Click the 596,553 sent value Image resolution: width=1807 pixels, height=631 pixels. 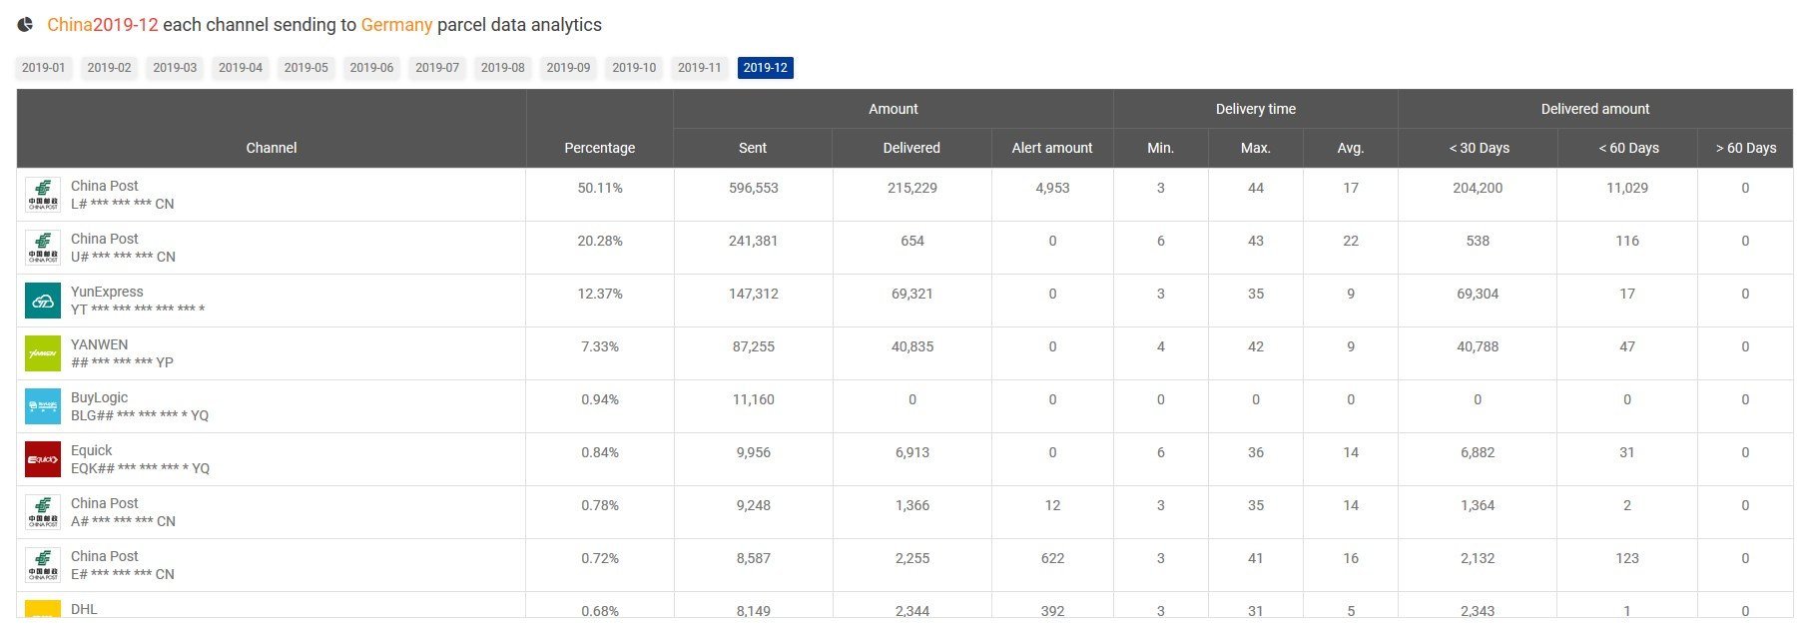[x=754, y=188]
